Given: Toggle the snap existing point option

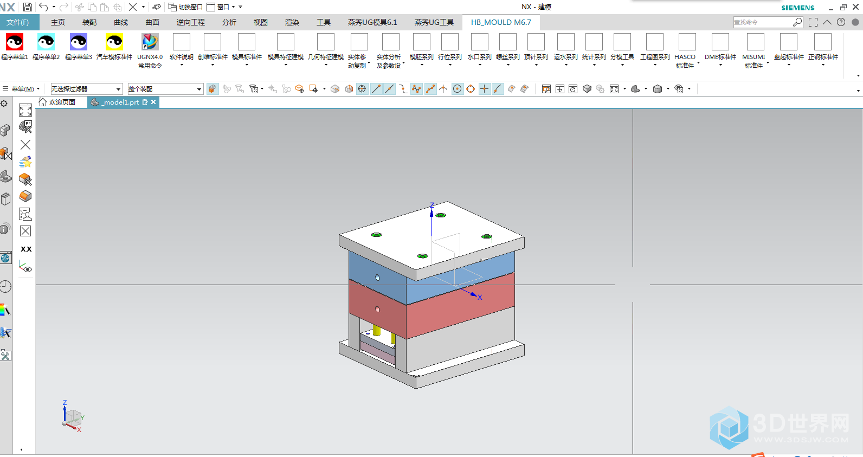Looking at the screenshot, I should (484, 89).
